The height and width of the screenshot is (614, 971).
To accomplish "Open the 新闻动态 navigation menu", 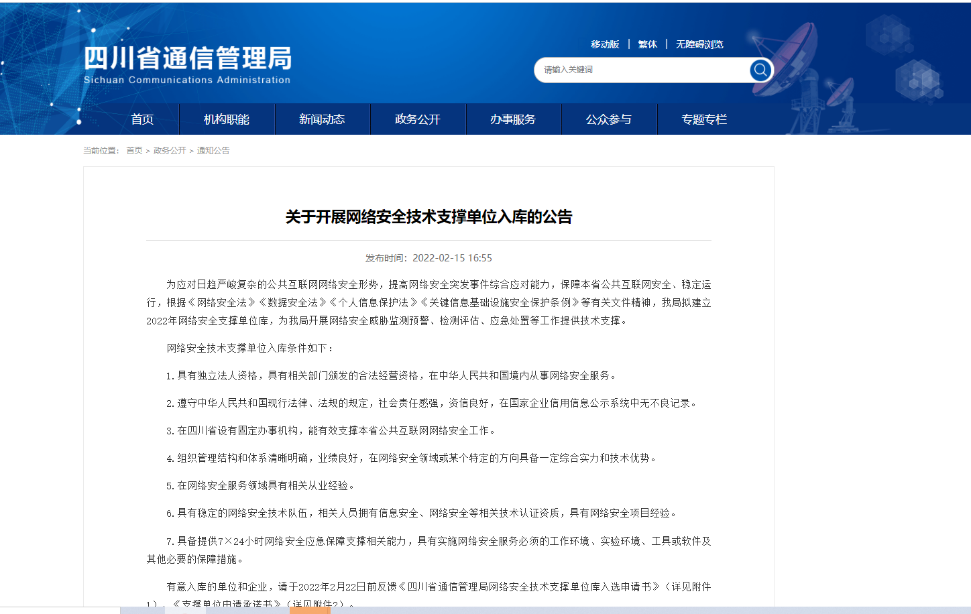I will pyautogui.click(x=322, y=119).
